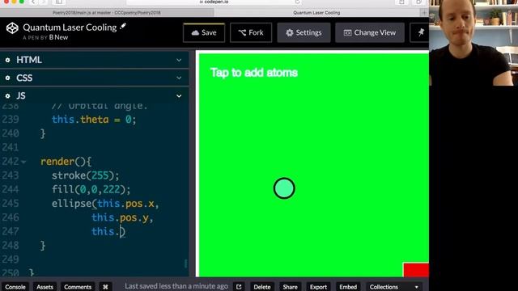Click 'render(){' code line
Image resolution: width=518 pixels, height=291 pixels.
click(66, 162)
